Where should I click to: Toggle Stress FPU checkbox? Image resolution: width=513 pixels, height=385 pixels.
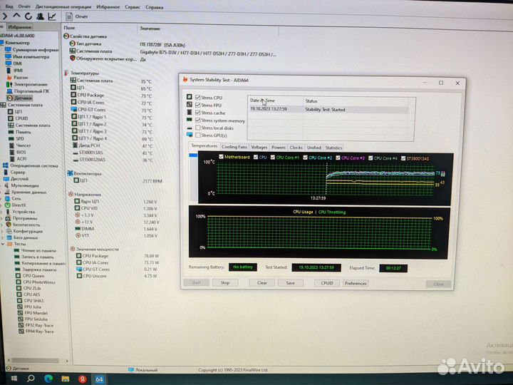pos(197,105)
